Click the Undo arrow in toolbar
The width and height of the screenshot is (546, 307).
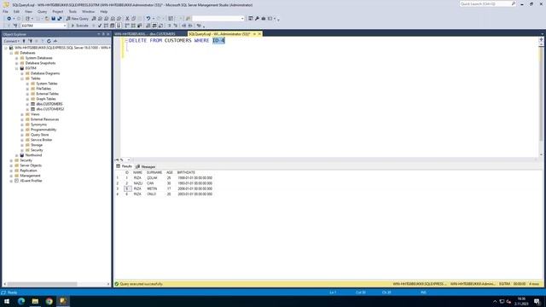pyautogui.click(x=148, y=19)
